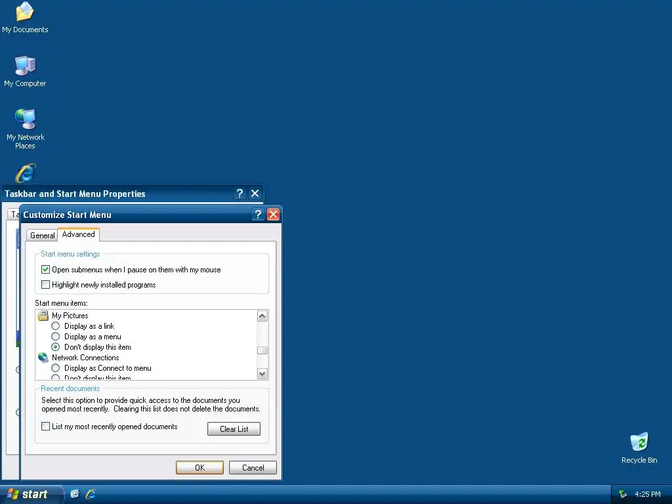Close the Taskbar and Start Menu Properties window

(x=255, y=194)
